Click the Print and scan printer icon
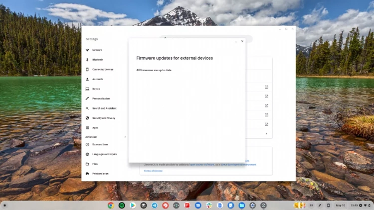 tap(87, 174)
